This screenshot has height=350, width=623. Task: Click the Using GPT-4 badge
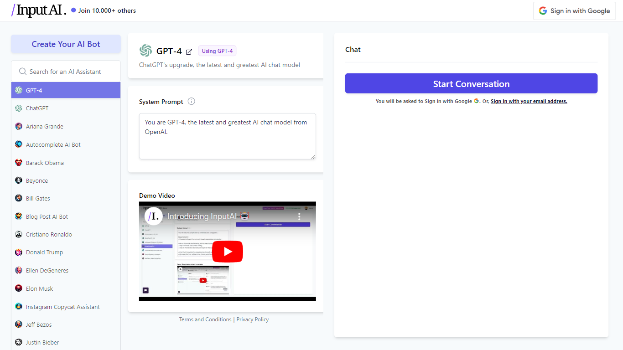pos(217,51)
